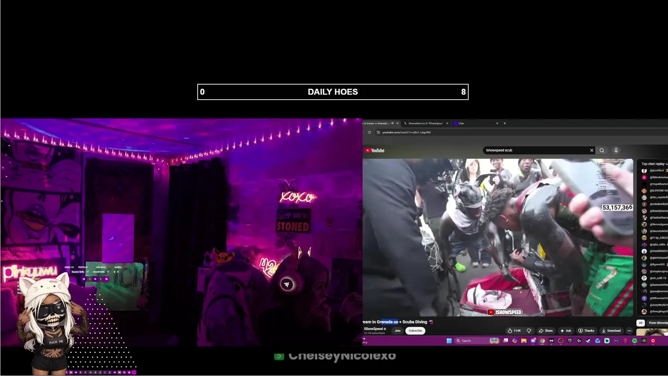
Task: Click the YouTube logo
Action: 375,150
